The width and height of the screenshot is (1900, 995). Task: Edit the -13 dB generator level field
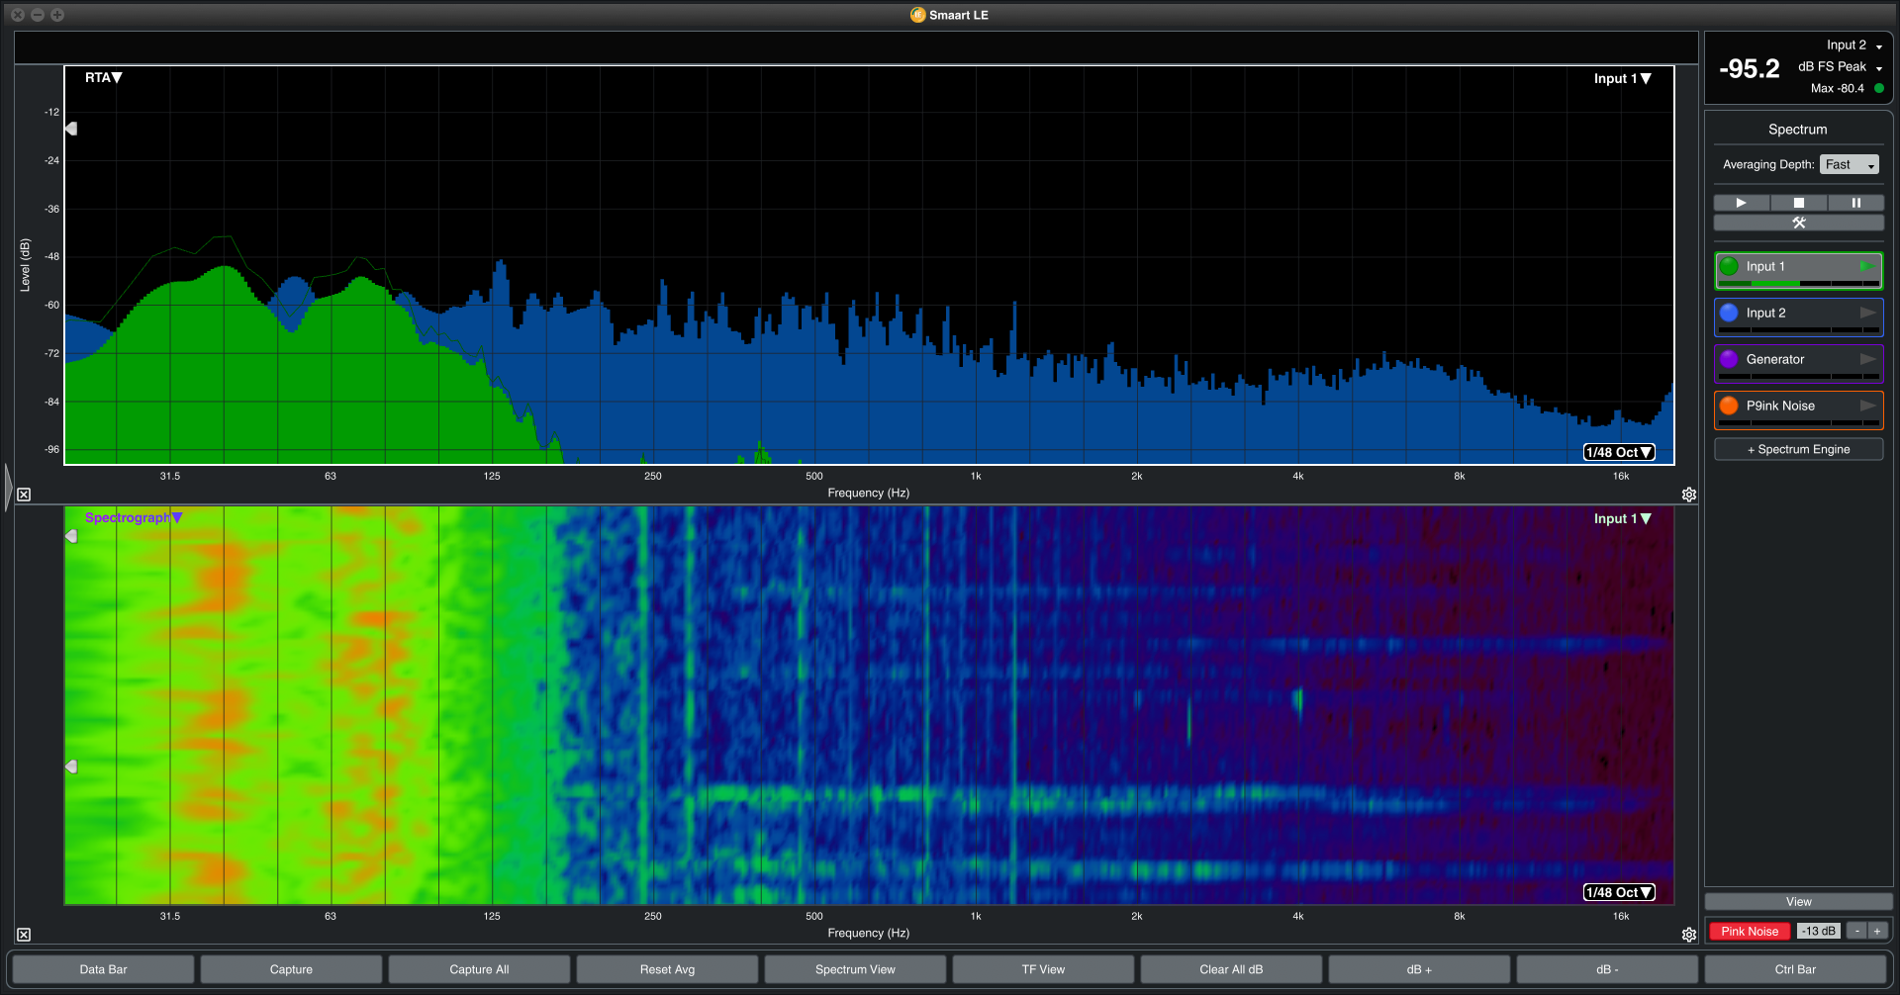point(1819,932)
